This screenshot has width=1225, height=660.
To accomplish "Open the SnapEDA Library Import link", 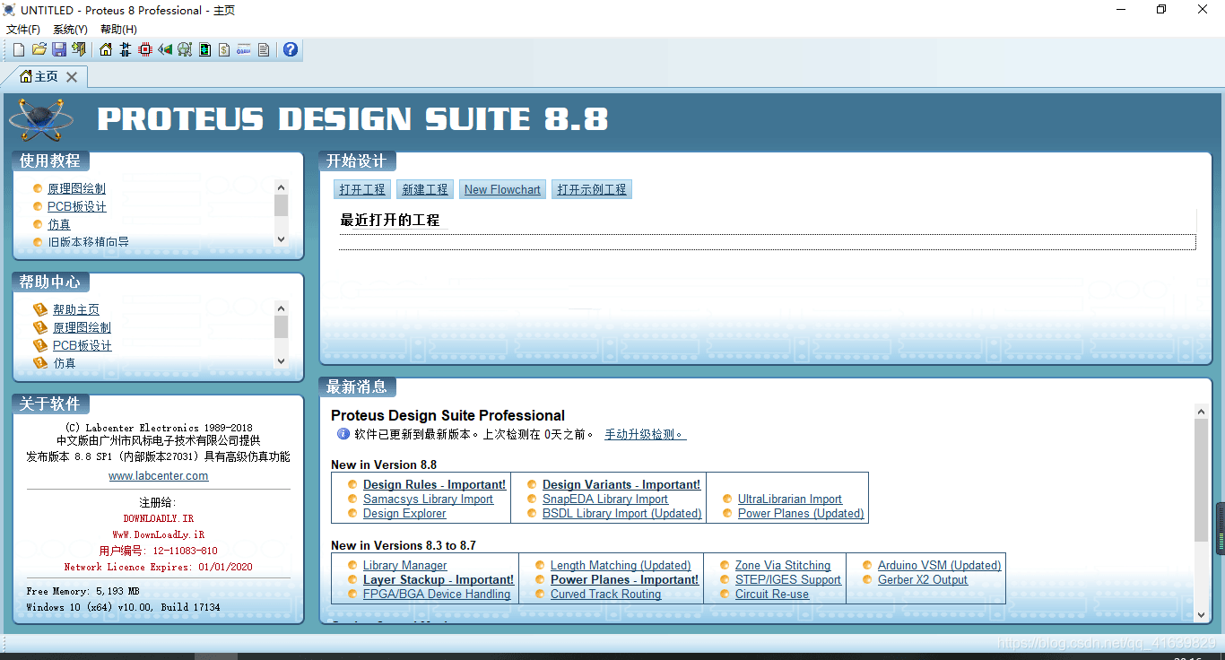I will click(605, 499).
